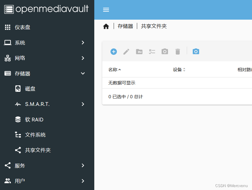Expand the 网络 menu chevron
Screen dimensions: 252x190
pos(83,58)
